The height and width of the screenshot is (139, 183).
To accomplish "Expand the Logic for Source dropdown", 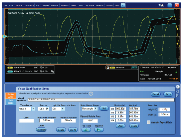I will coord(63,109).
